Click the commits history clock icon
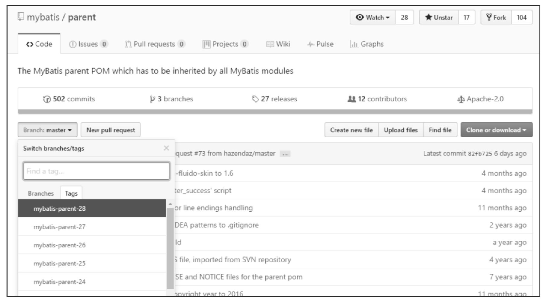Image resolution: width=547 pixels, height=302 pixels. (47, 99)
